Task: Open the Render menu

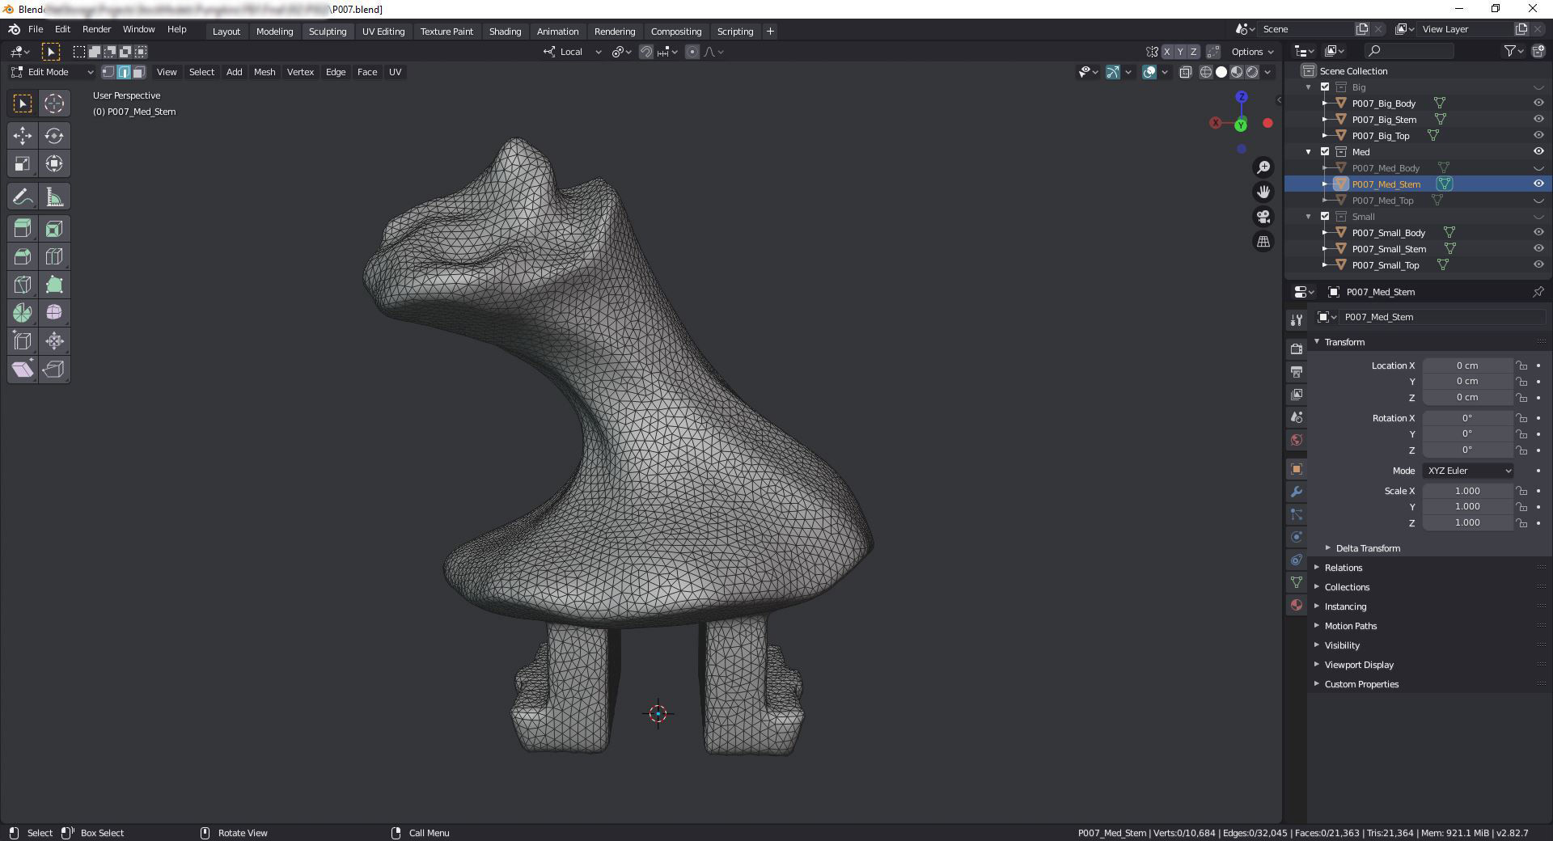Action: pyautogui.click(x=96, y=29)
